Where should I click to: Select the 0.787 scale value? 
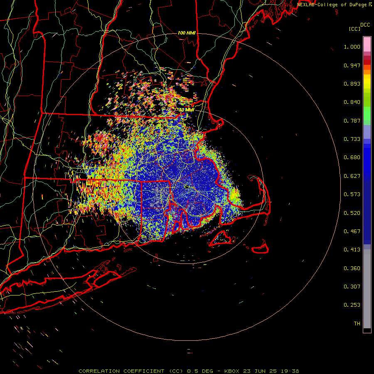coord(352,121)
